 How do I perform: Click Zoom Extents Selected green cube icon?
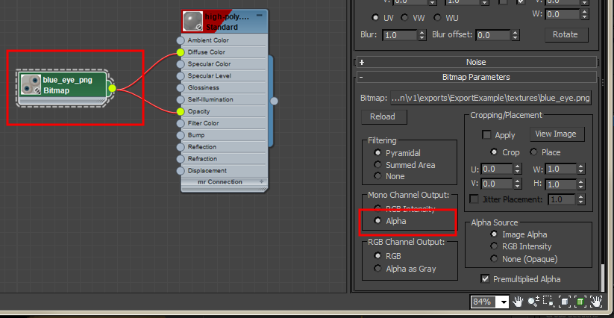click(x=580, y=302)
